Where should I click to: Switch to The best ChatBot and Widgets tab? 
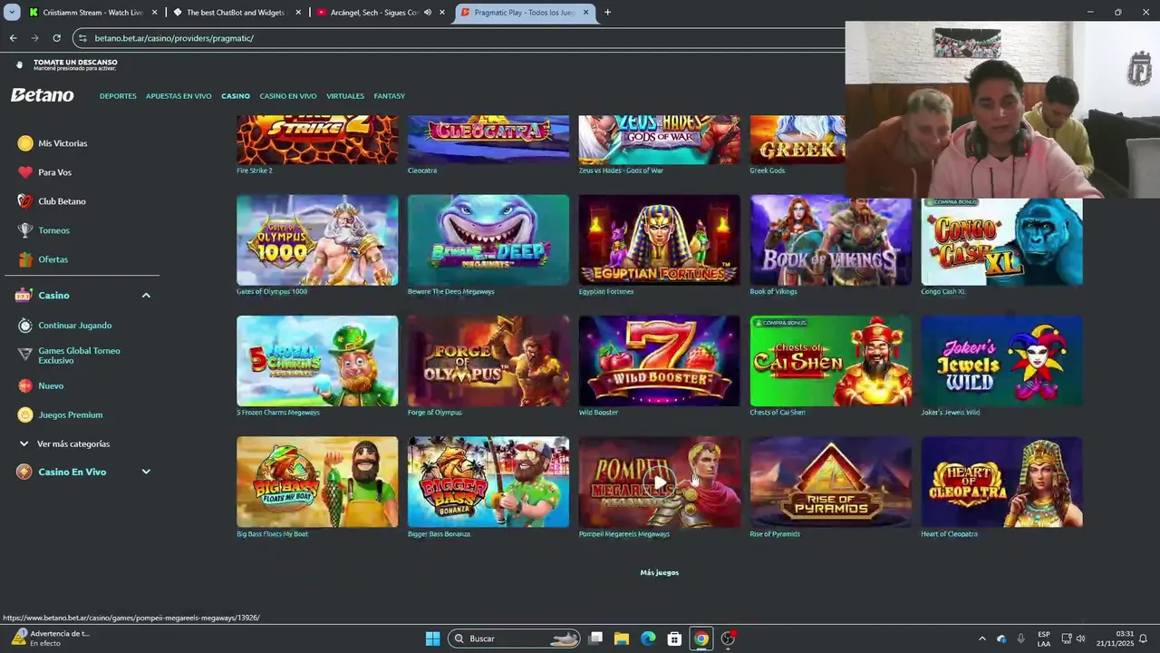[x=236, y=13]
